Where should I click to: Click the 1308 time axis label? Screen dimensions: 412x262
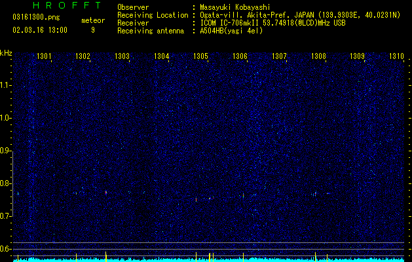(x=318, y=56)
